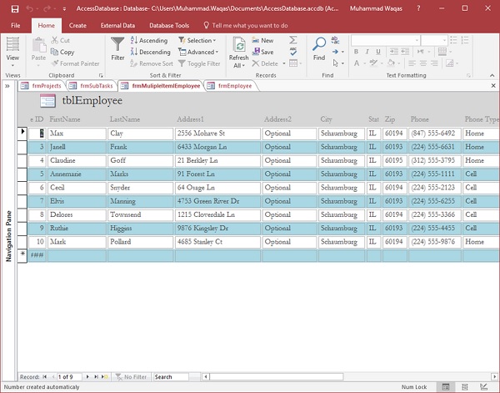Image resolution: width=500 pixels, height=393 pixels.
Task: Click the Find binoculars icon
Action: [319, 45]
